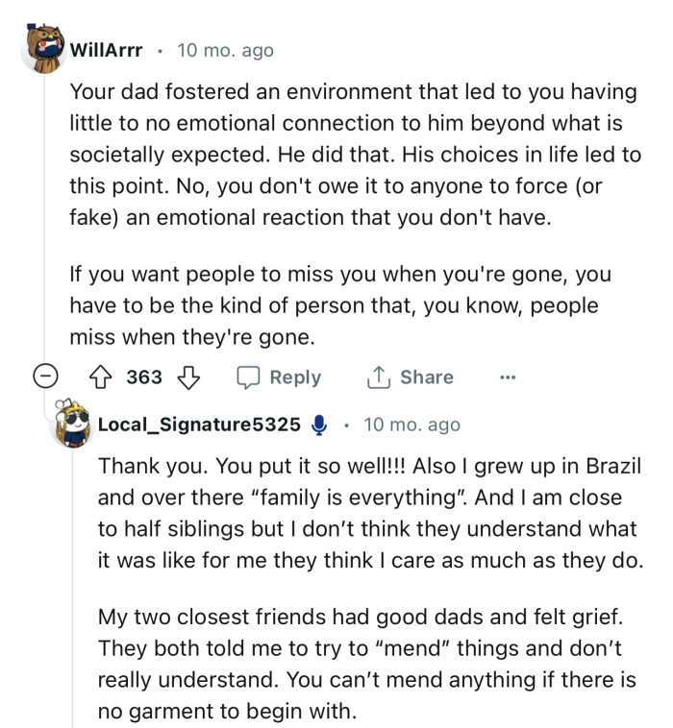
Task: Downvote WillArrr's comment
Action: coord(187,377)
